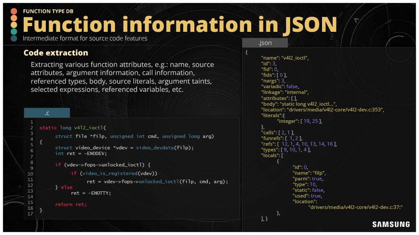
Task: Click JSON entry "refs": [ 12, 1, 4, 10, 13, 14, 16 ]
Action: coord(299,144)
